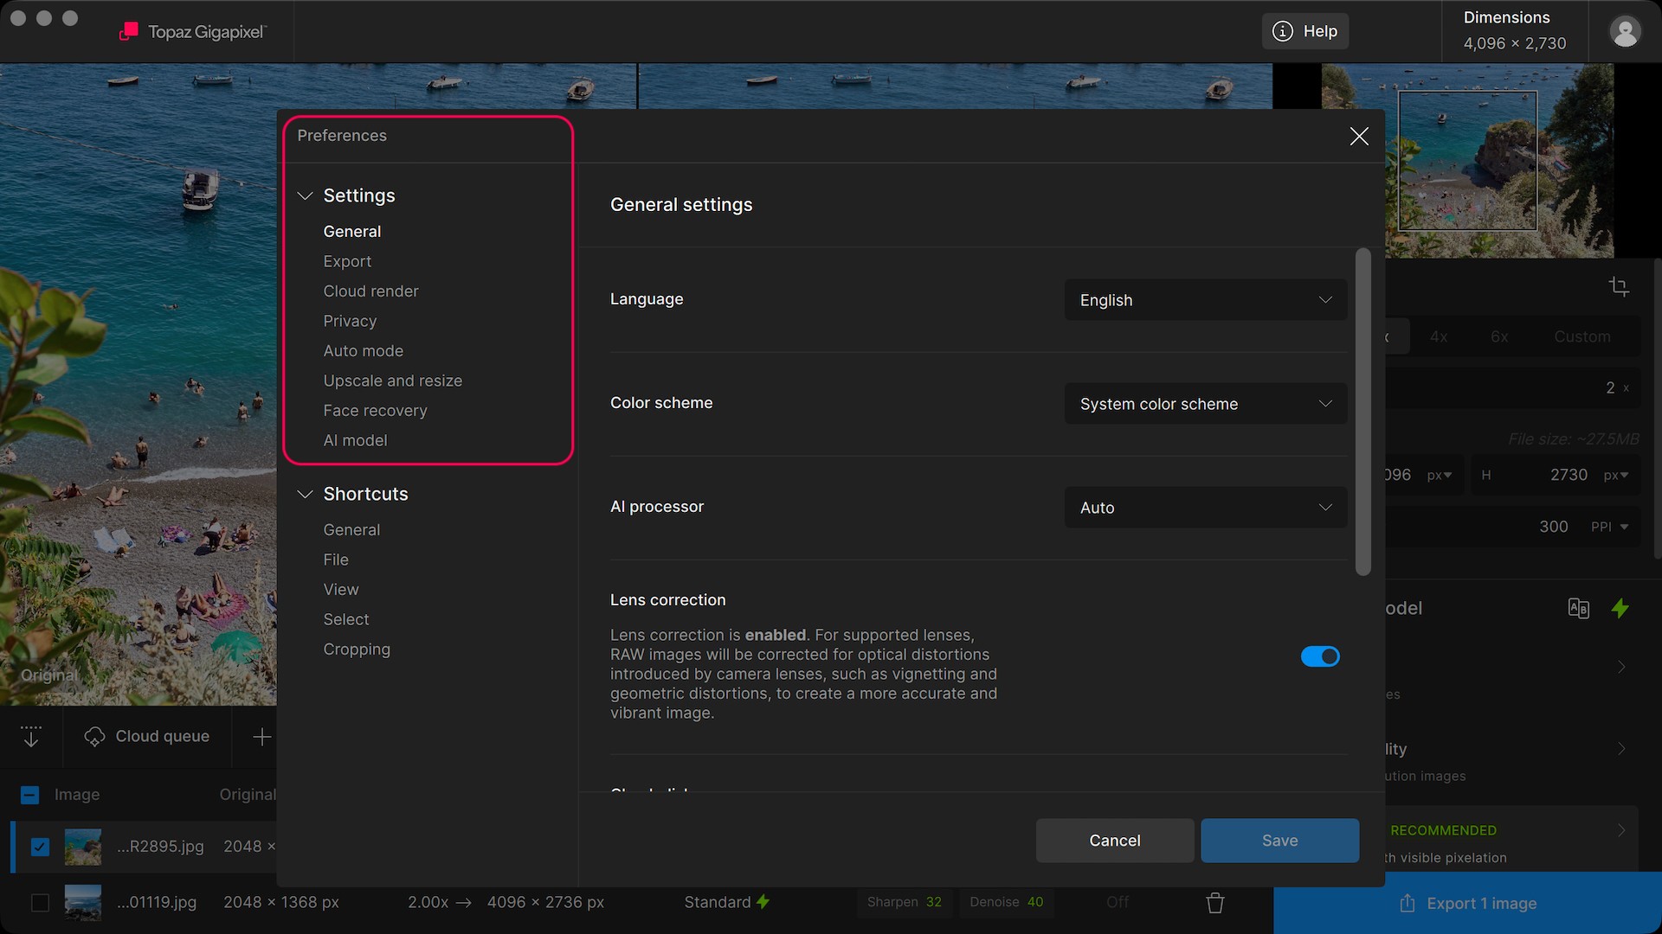
Task: Close the Preferences dialog
Action: click(x=1359, y=136)
